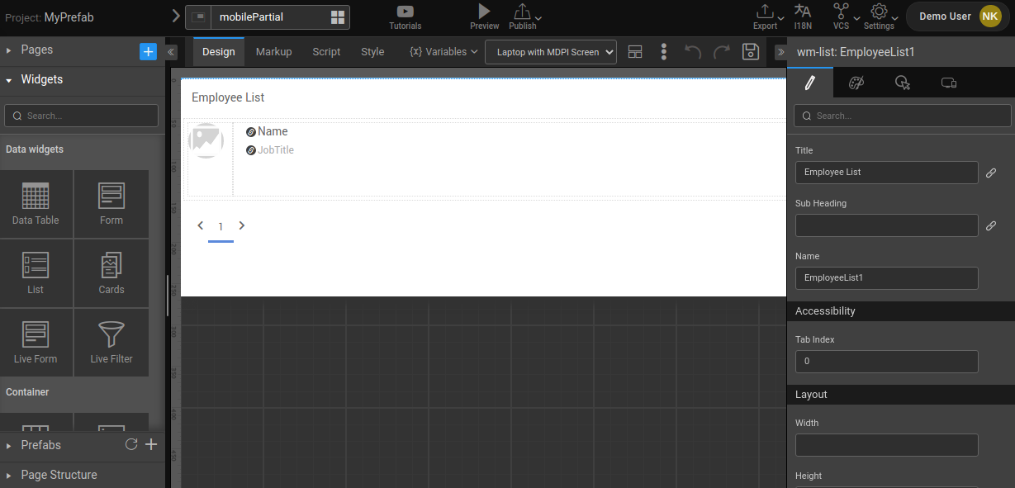
Task: Click the Preview button
Action: pos(484,16)
